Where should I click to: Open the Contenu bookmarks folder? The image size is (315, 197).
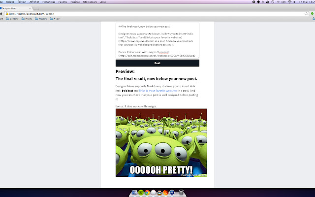point(12,19)
